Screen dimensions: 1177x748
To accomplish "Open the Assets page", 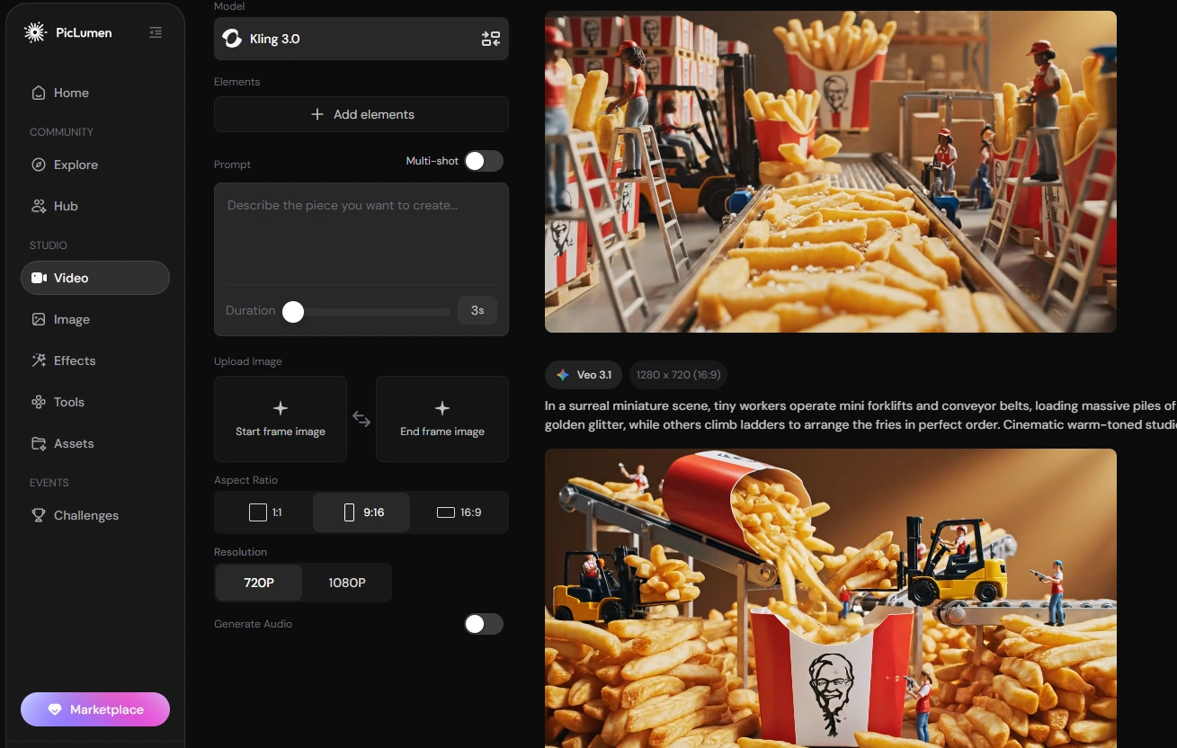I will [x=95, y=443].
